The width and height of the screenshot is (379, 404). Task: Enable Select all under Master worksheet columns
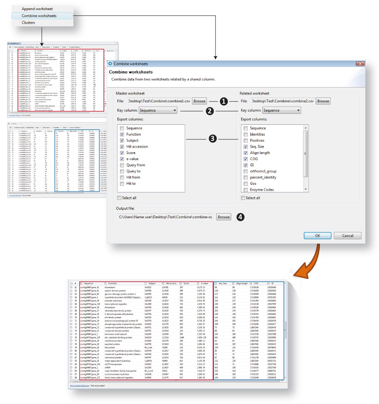point(119,198)
